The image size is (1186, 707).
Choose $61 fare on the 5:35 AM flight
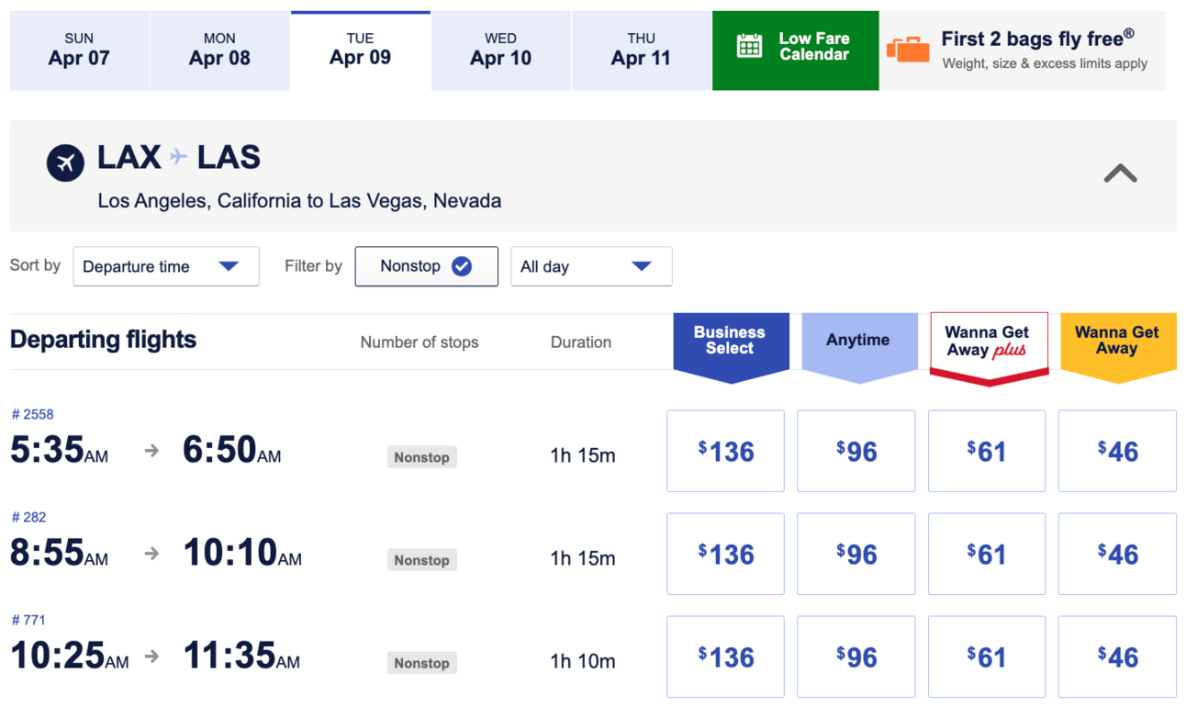[987, 451]
